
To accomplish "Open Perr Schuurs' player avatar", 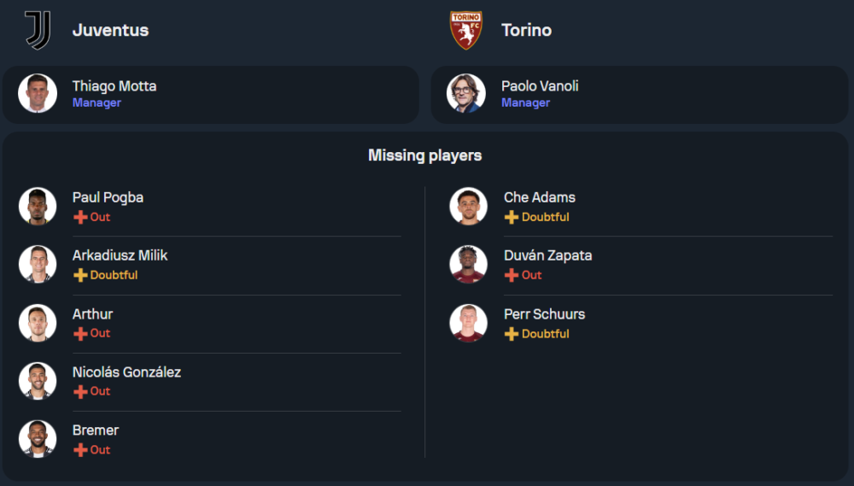I will tap(468, 322).
